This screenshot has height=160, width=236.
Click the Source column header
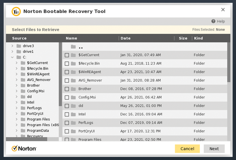pyautogui.click(x=19, y=38)
